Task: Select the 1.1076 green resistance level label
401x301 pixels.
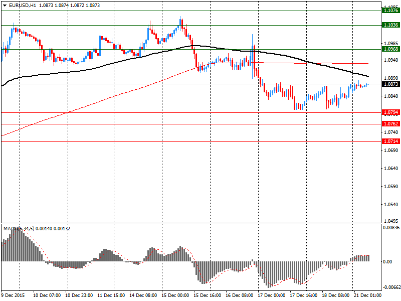Action: pos(390,11)
